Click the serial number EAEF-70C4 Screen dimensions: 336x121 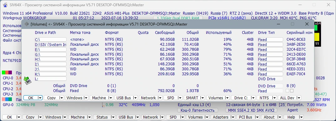click(x=296, y=74)
